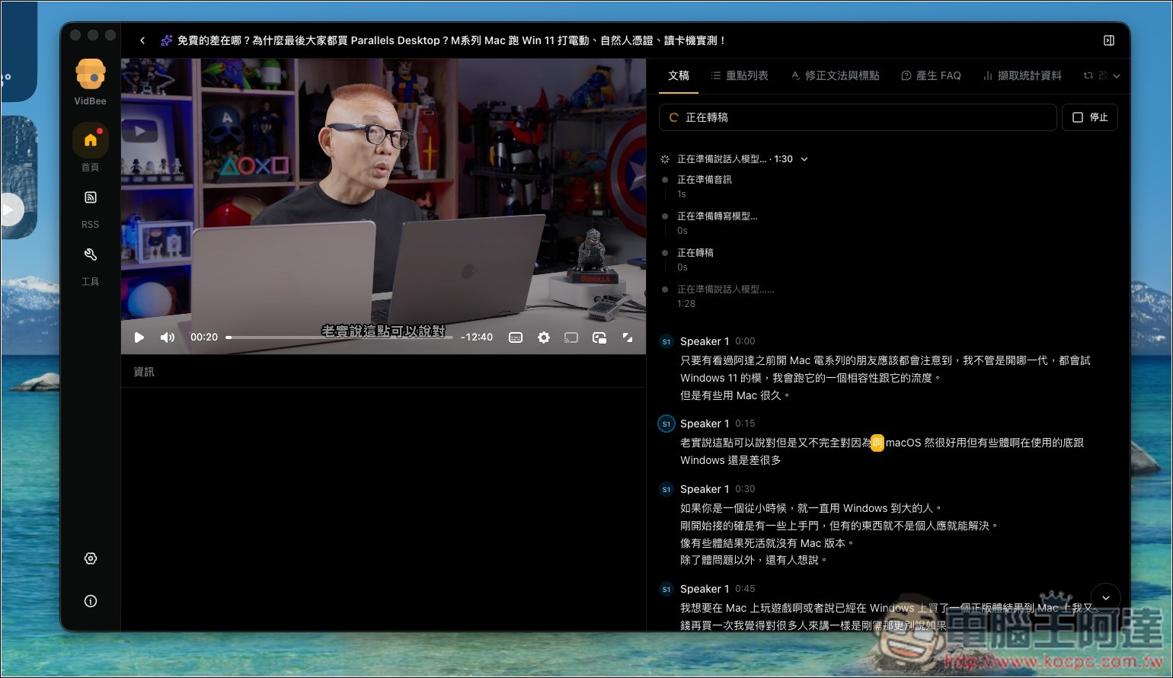This screenshot has height=678, width=1173.
Task: Jump to the 0:30 timestamp
Action: [x=745, y=489]
